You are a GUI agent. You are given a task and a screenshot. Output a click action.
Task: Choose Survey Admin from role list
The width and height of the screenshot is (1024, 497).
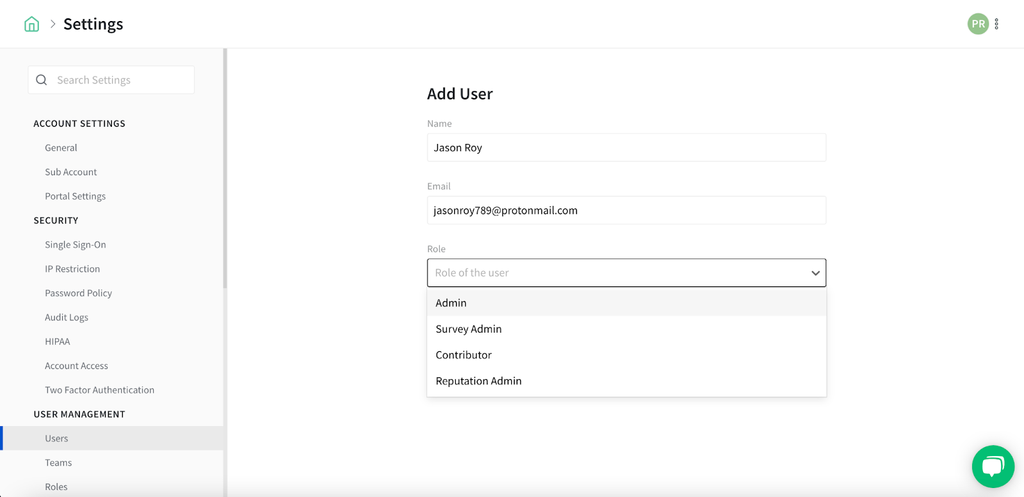468,329
